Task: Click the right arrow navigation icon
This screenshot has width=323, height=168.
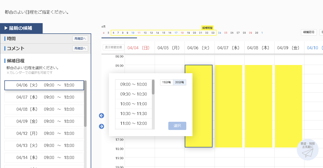Action: [101, 126]
